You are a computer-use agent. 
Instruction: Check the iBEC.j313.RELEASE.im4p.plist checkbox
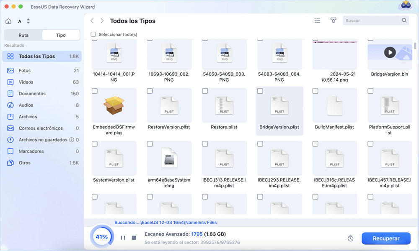pyautogui.click(x=205, y=144)
